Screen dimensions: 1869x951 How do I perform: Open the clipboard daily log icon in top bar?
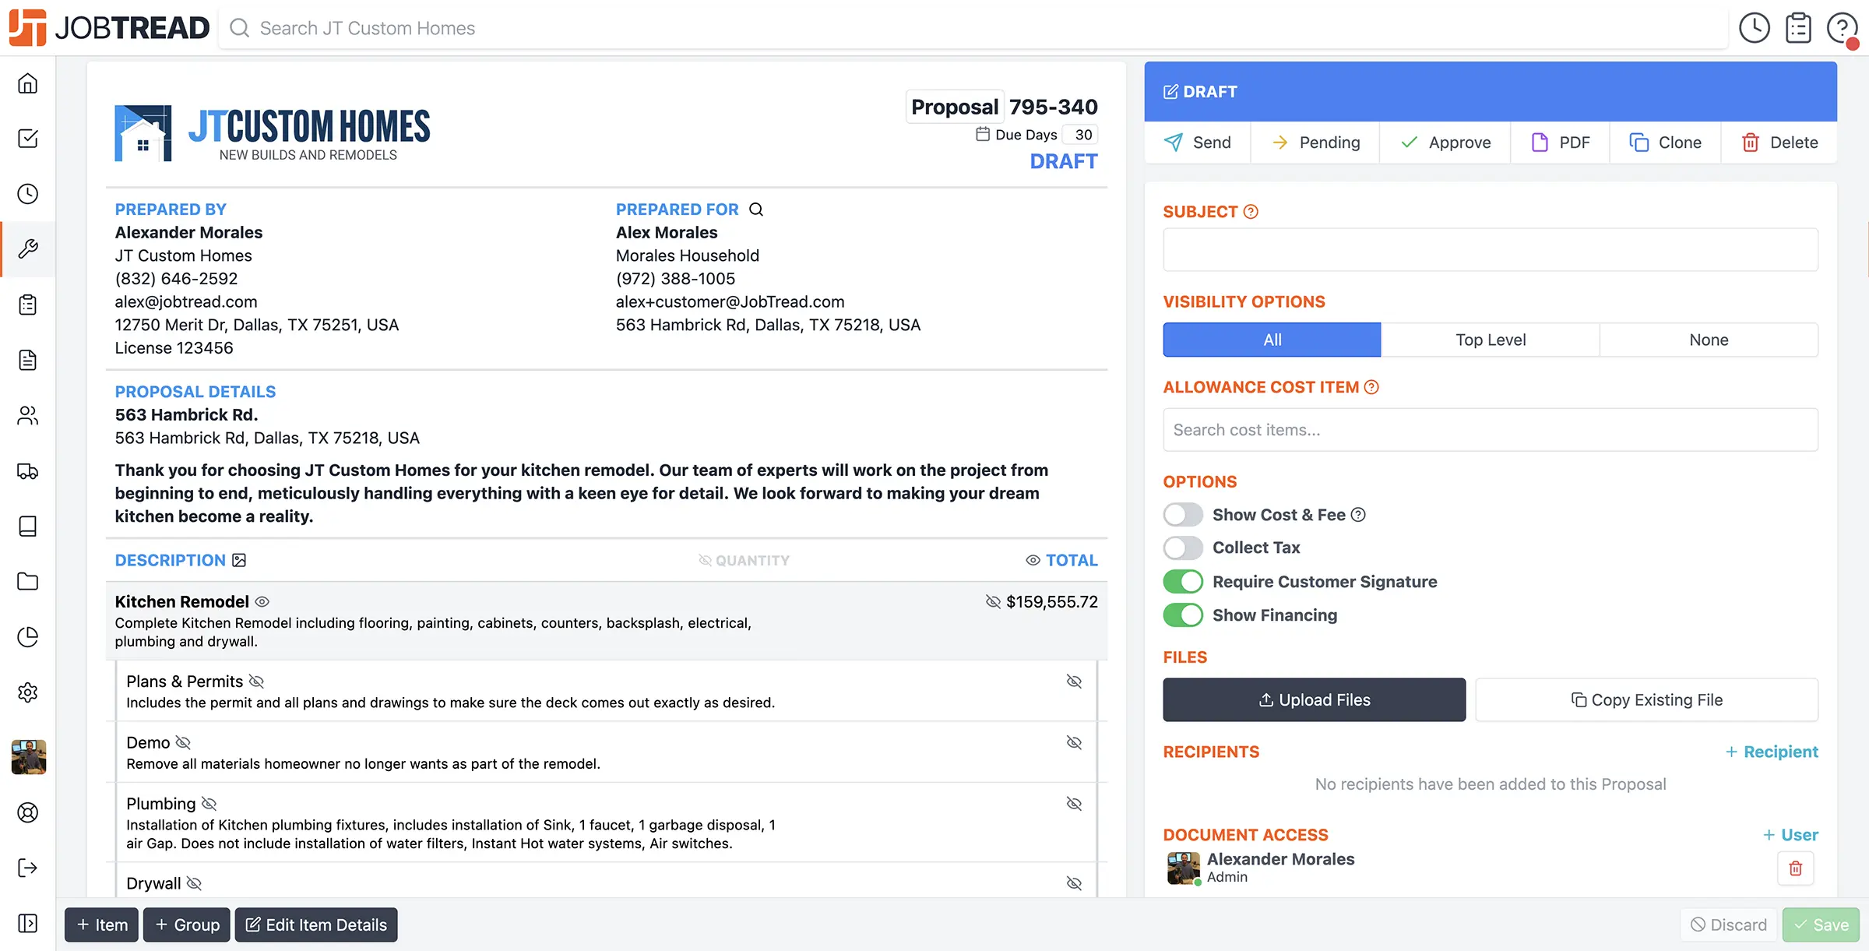[x=1798, y=28]
